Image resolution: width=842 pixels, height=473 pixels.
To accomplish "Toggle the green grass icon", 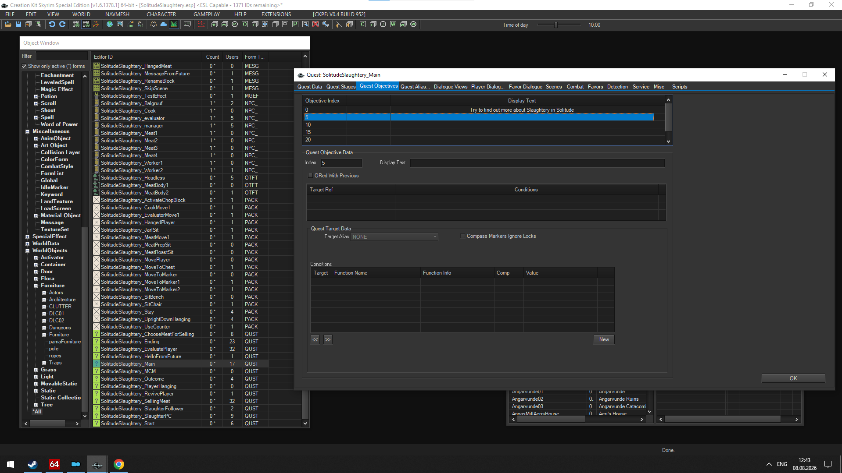I will [174, 25].
